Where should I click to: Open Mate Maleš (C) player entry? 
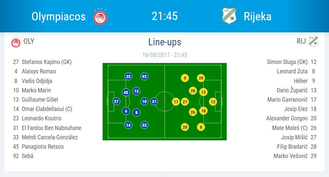[x=290, y=128]
